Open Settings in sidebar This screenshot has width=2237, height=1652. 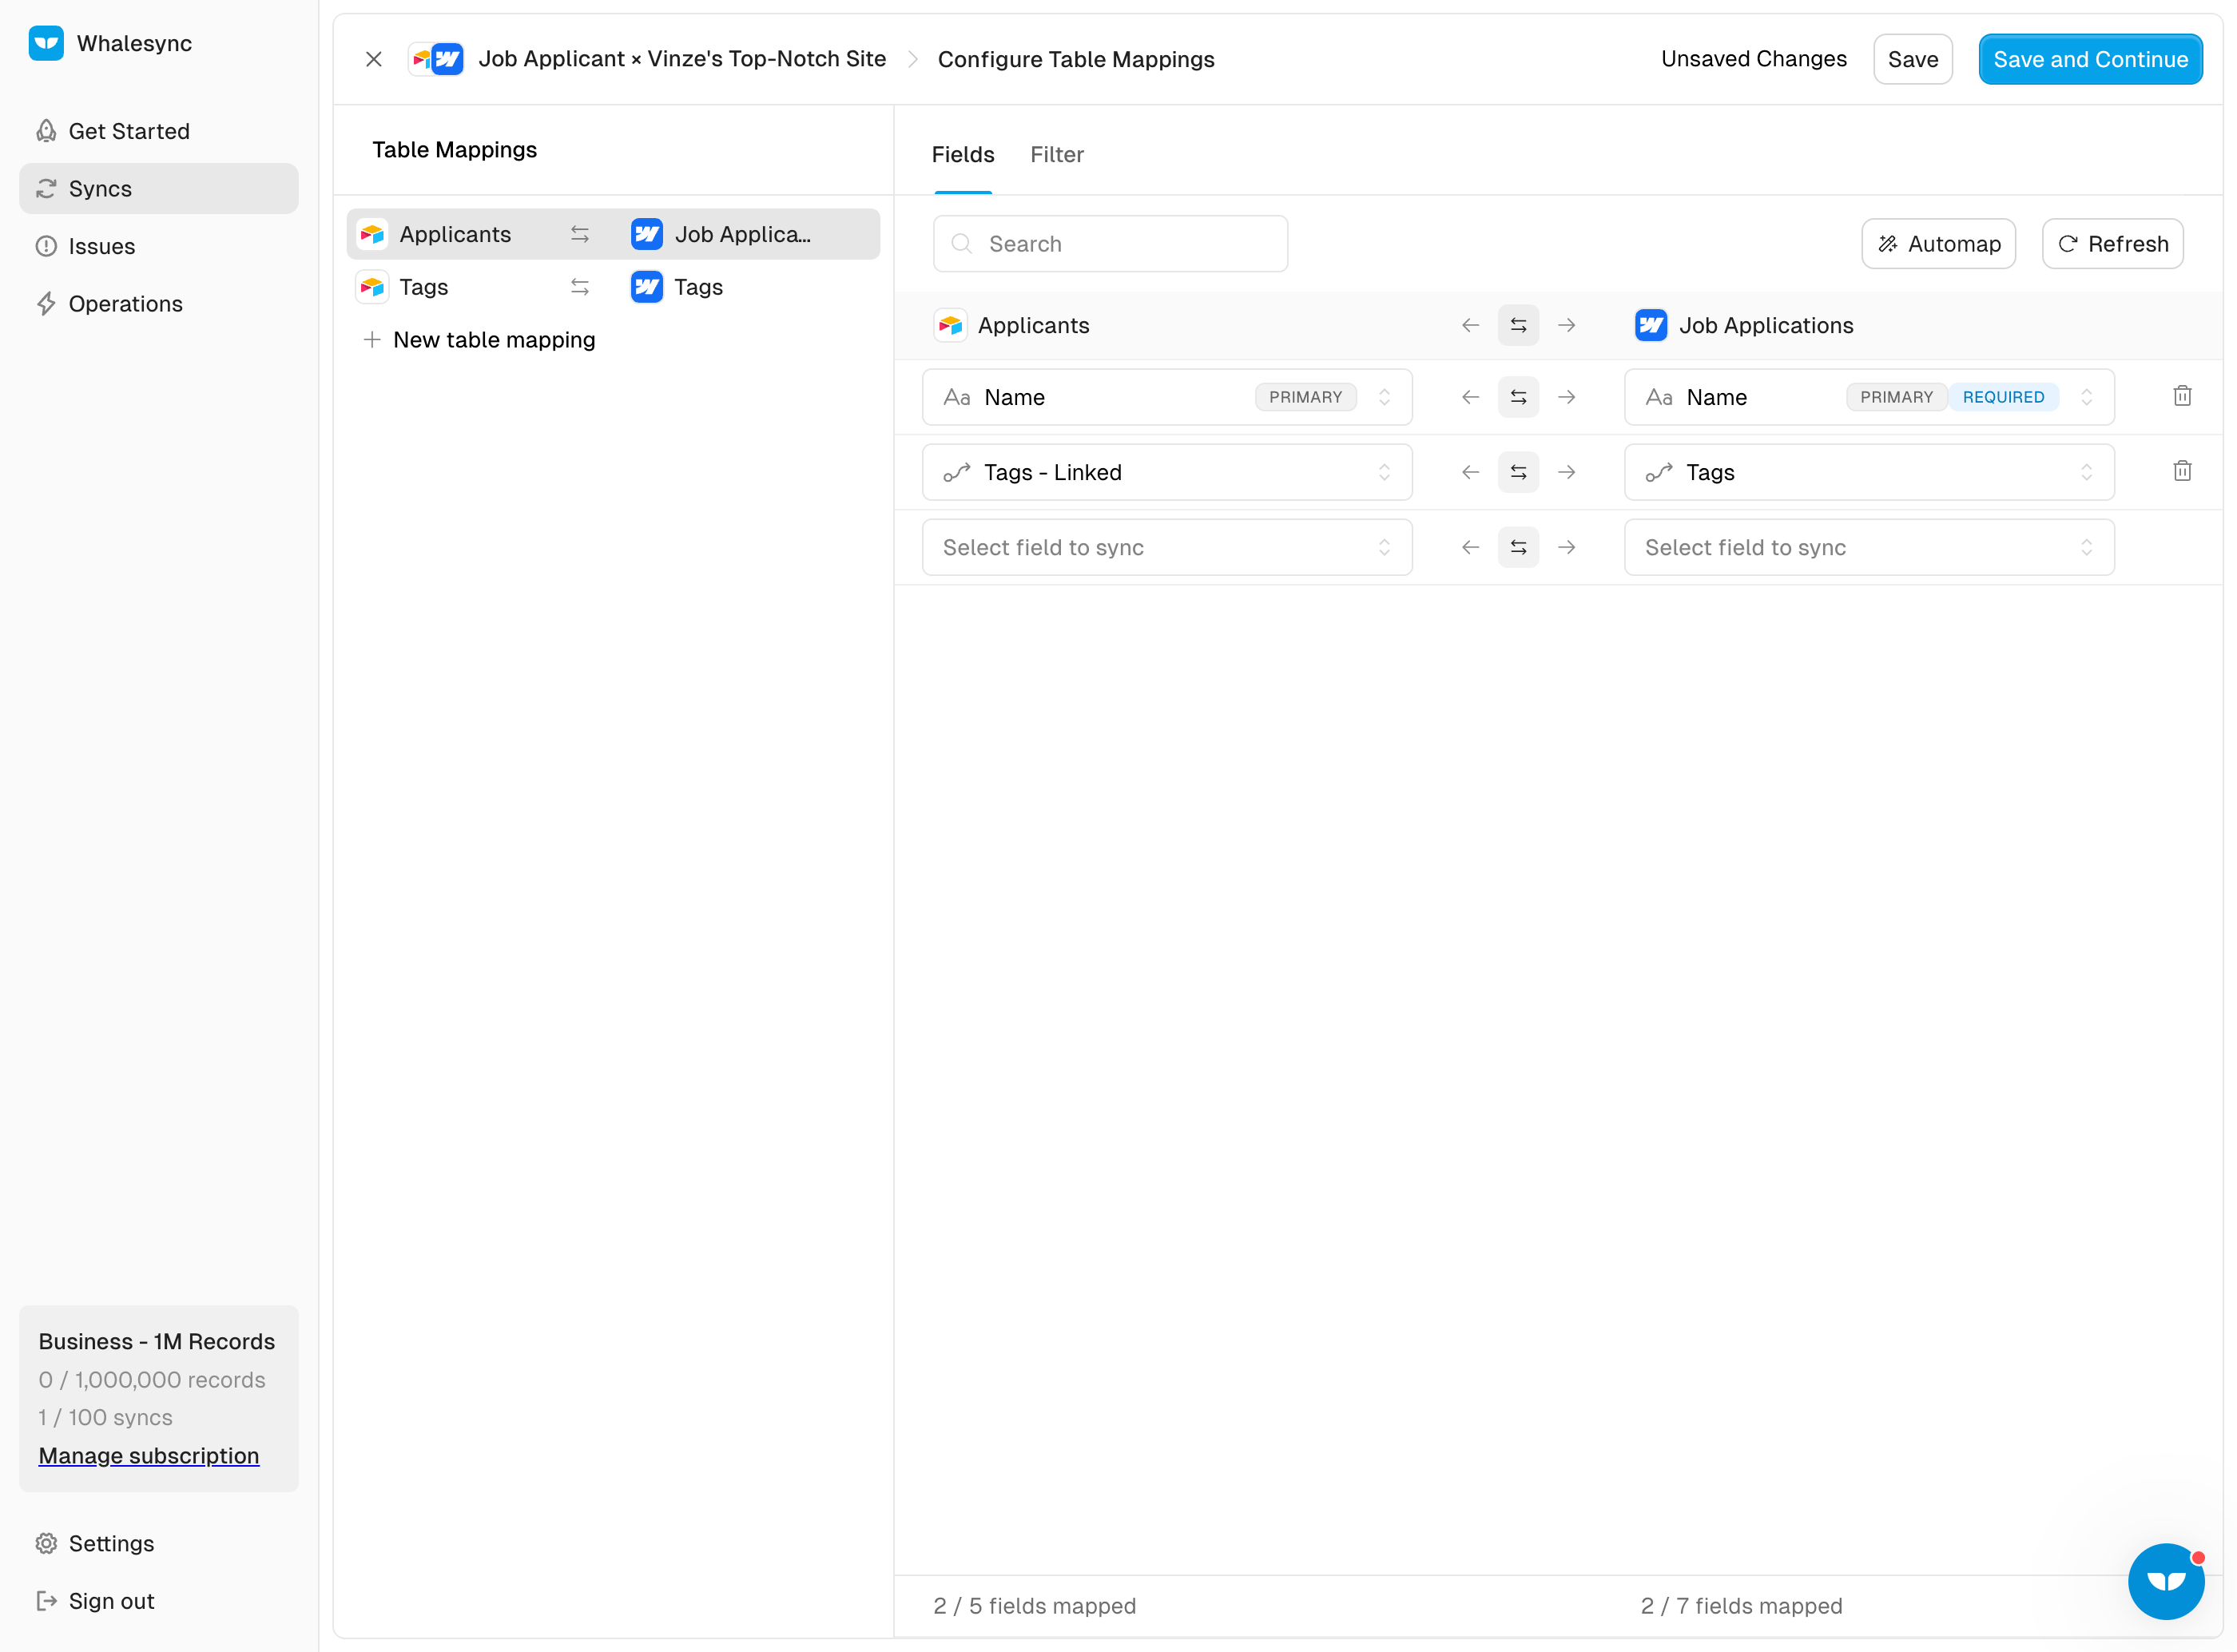click(158, 1543)
